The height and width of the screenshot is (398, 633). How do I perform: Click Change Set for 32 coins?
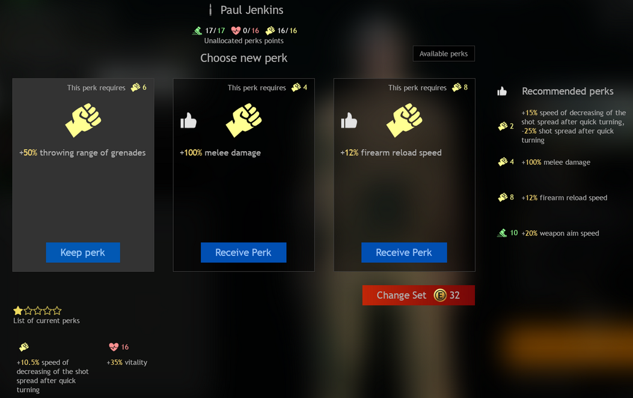click(418, 295)
